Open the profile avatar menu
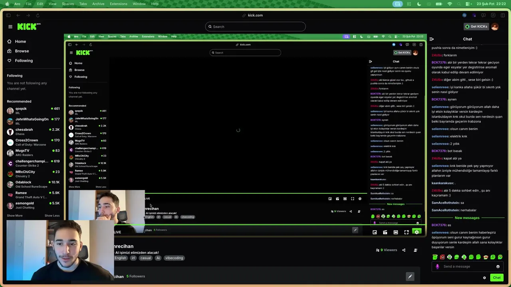 (x=495, y=27)
